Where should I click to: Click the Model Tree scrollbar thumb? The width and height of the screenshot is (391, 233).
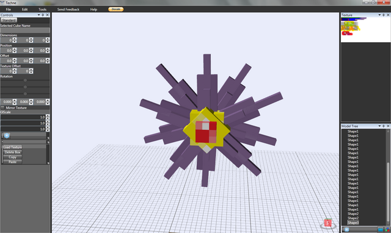pos(388,192)
